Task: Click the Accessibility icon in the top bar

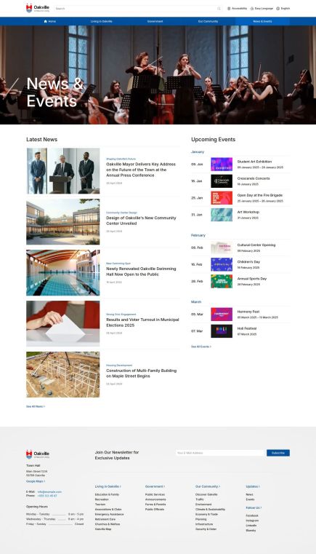Action: point(229,9)
